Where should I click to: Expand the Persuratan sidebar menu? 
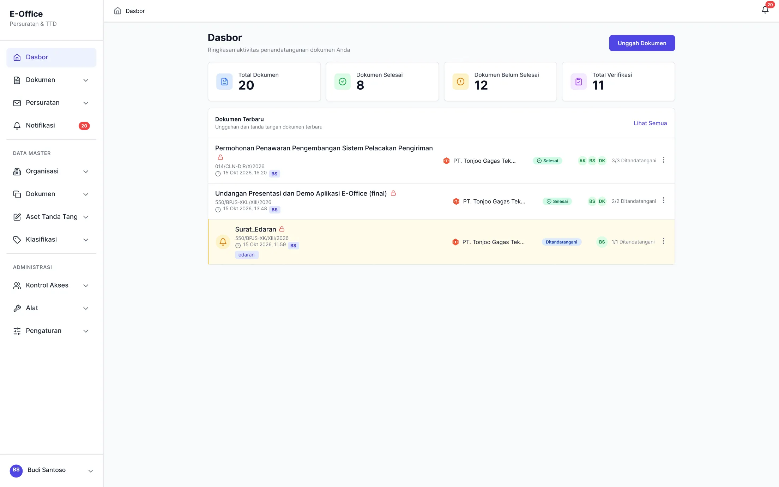click(x=51, y=103)
